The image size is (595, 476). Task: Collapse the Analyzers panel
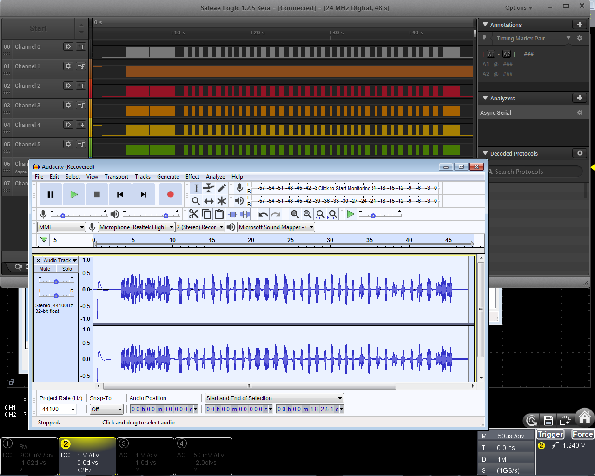[x=485, y=98]
